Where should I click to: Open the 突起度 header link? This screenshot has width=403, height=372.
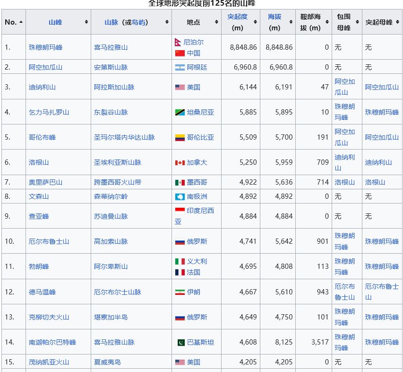pyautogui.click(x=237, y=17)
